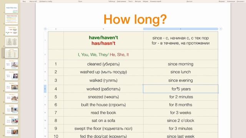
Task: Select the 'built the house (строить)' cell
Action: point(103,105)
